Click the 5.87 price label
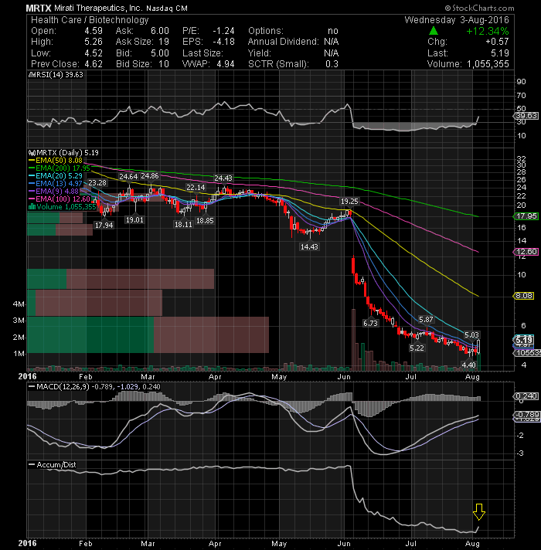This screenshot has height=550, width=541. (426, 320)
